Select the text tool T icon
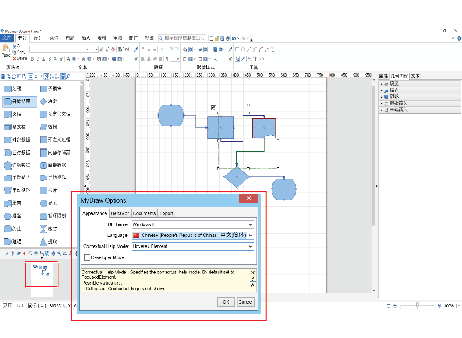 pos(255,59)
